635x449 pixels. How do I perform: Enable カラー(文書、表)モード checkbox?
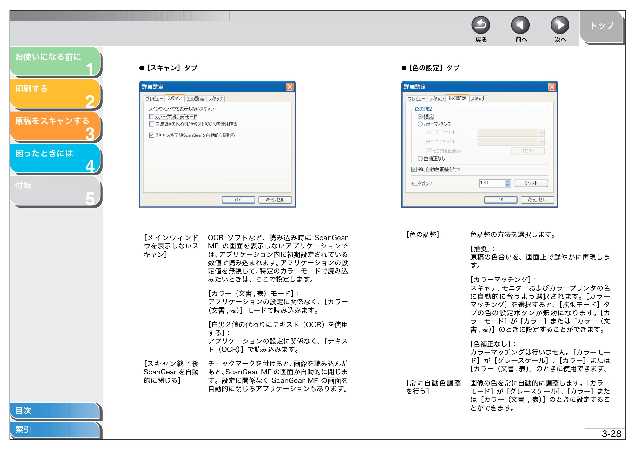[x=152, y=116]
